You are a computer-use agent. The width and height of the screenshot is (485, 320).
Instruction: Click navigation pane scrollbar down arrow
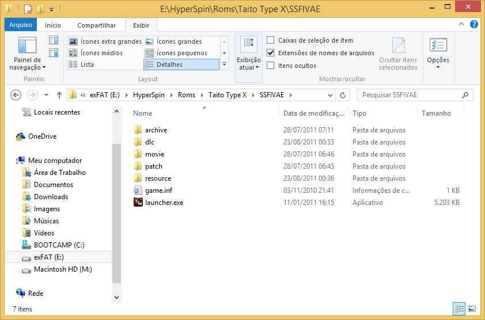click(x=116, y=298)
